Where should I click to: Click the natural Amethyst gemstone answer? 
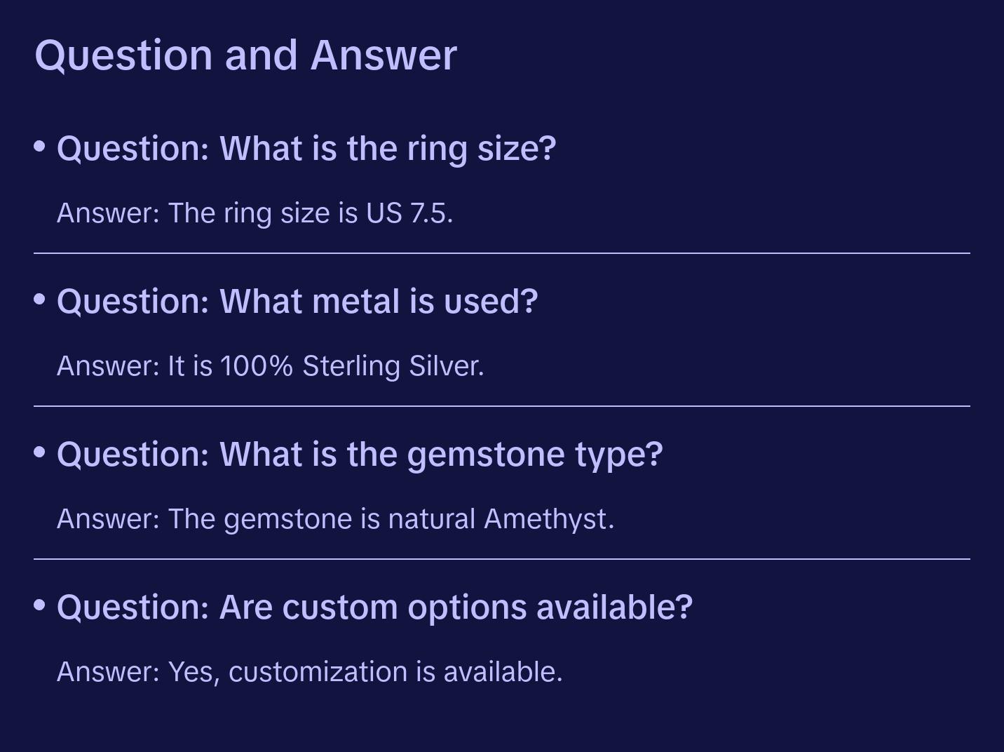click(x=335, y=519)
